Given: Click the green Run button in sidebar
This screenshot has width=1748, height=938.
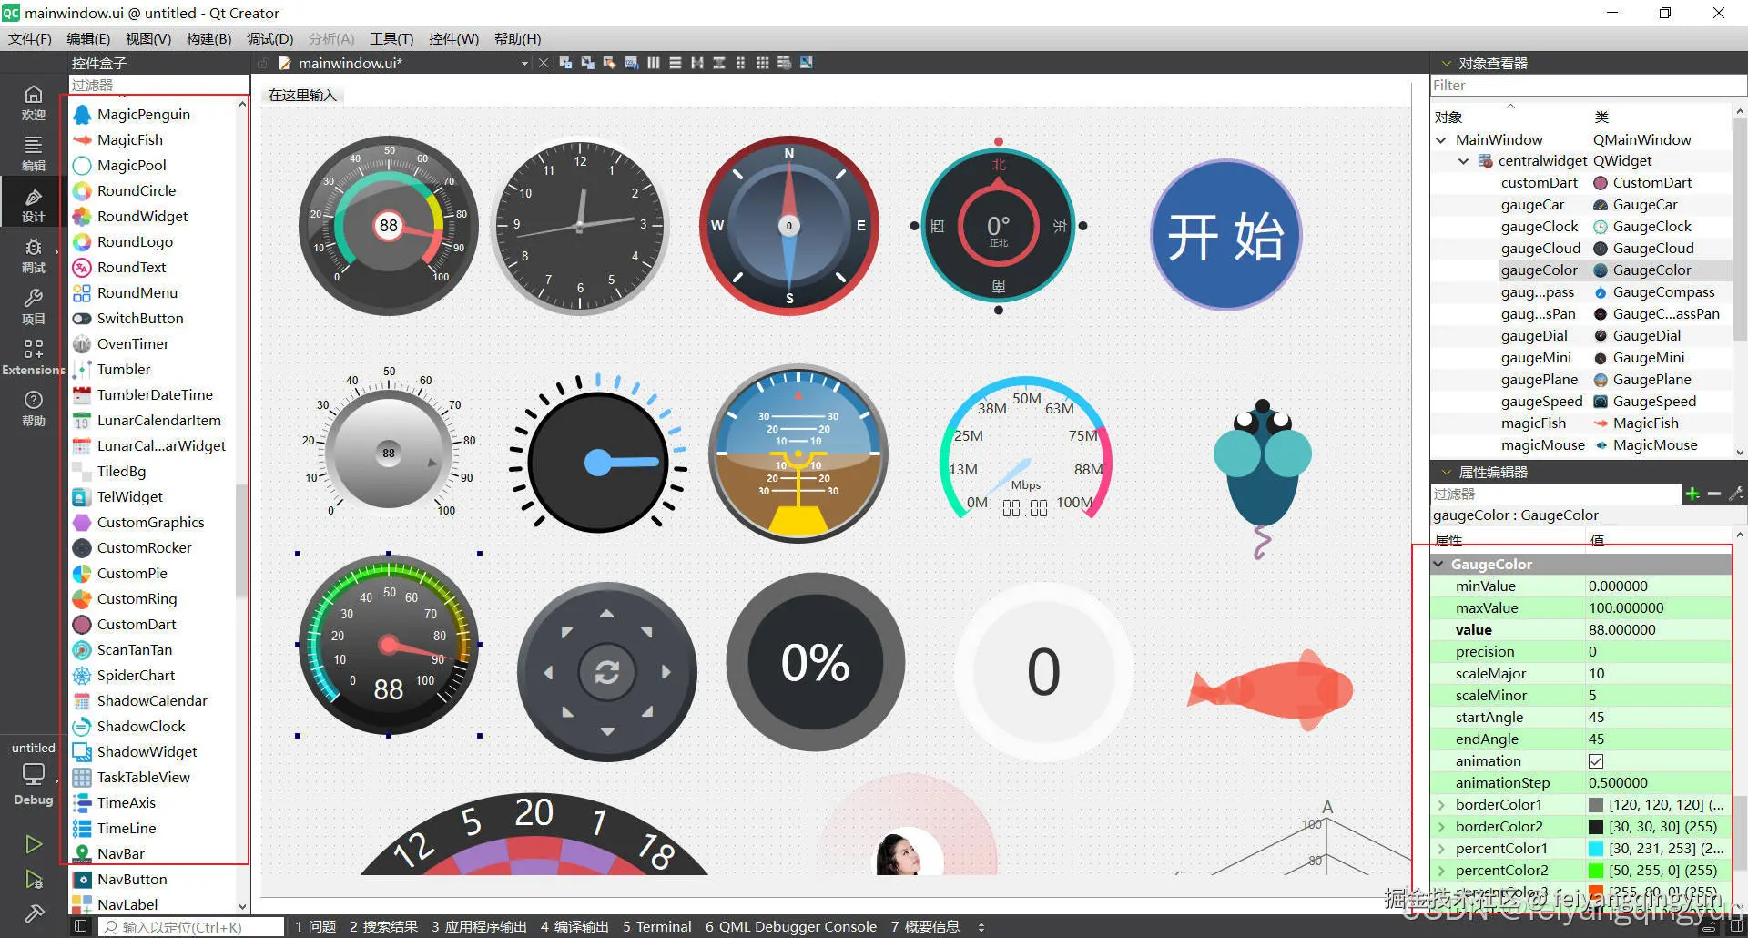Looking at the screenshot, I should click(x=33, y=844).
